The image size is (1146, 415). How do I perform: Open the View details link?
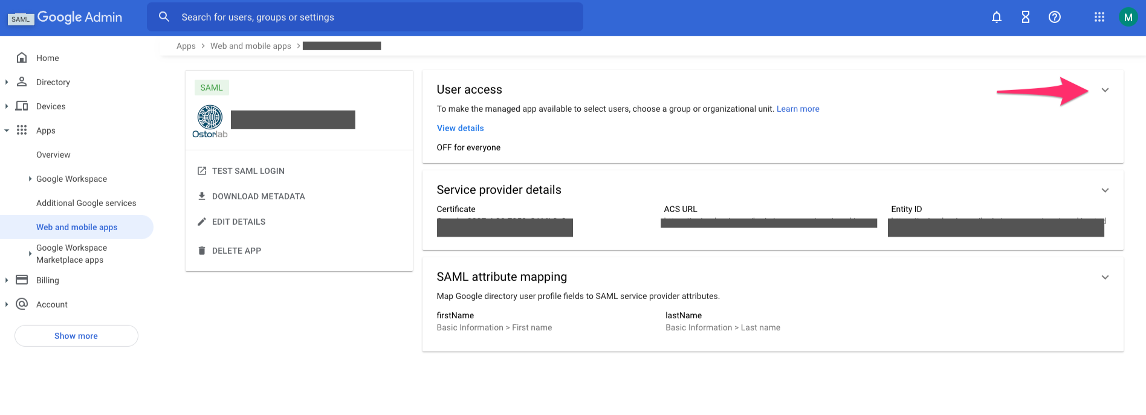pos(460,128)
